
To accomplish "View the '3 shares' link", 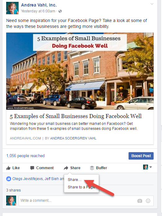I will [14, 190].
